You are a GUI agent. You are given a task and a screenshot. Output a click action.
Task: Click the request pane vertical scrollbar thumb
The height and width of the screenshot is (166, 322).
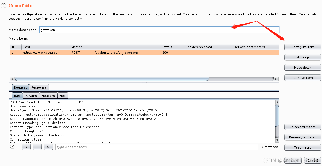click(277, 115)
